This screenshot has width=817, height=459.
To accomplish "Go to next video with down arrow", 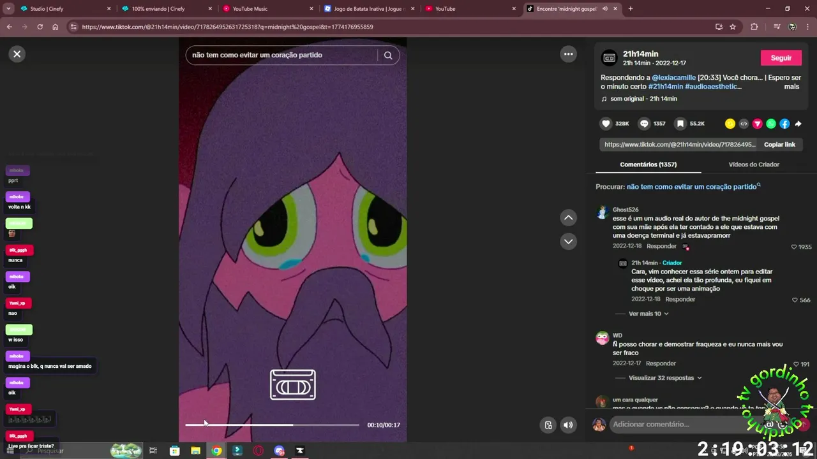I will click(568, 242).
